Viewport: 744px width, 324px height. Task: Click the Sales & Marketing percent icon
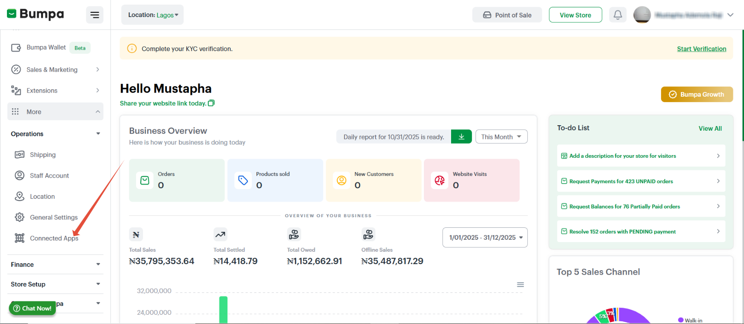(x=16, y=69)
